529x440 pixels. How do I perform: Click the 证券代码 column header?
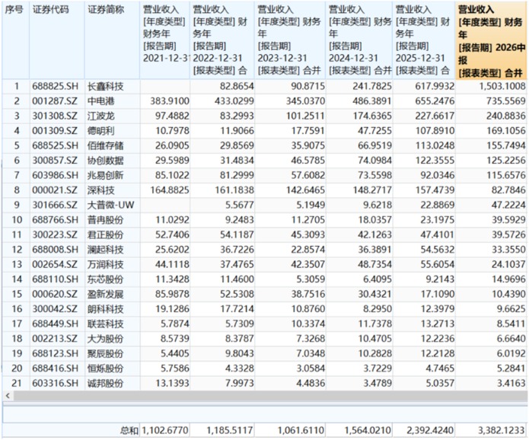56,40
